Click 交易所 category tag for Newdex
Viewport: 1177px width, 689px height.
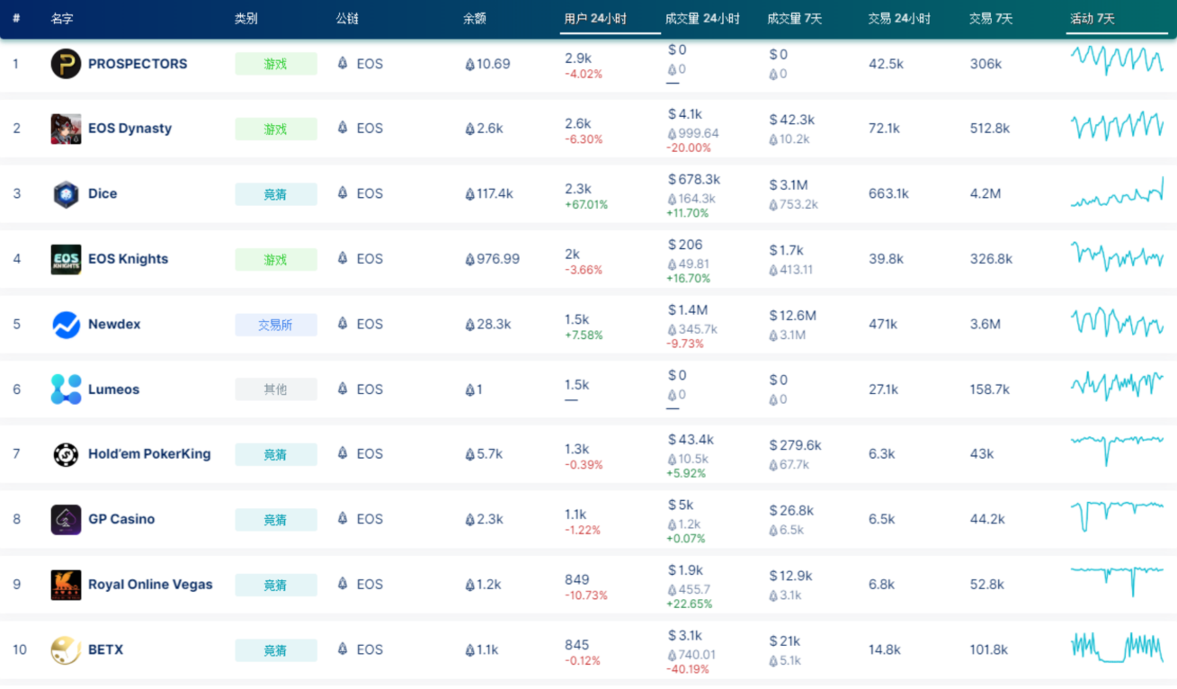[276, 325]
